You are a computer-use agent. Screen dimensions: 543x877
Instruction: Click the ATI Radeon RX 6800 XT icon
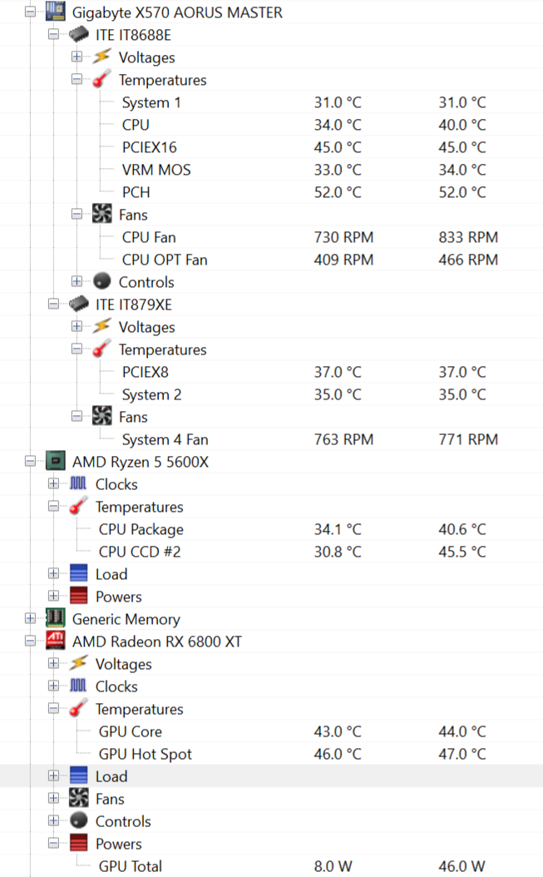[56, 641]
